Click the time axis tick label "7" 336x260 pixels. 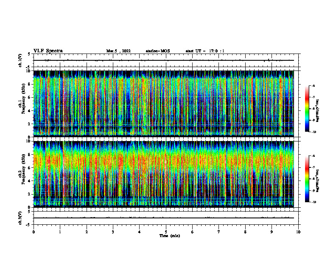click(219, 232)
